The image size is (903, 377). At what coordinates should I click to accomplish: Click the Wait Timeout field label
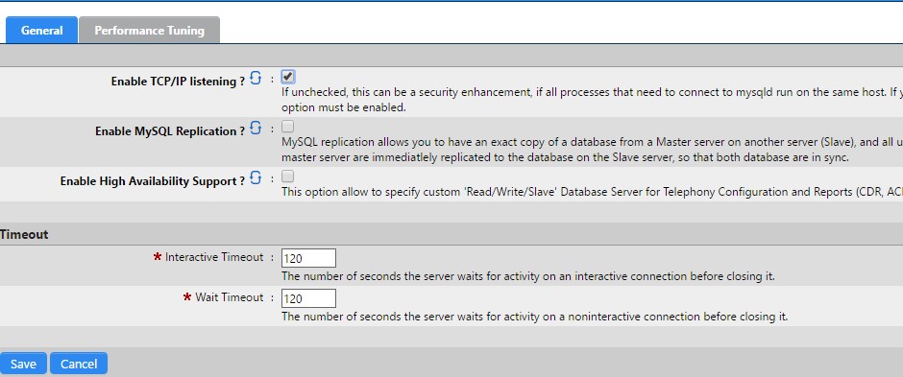230,297
